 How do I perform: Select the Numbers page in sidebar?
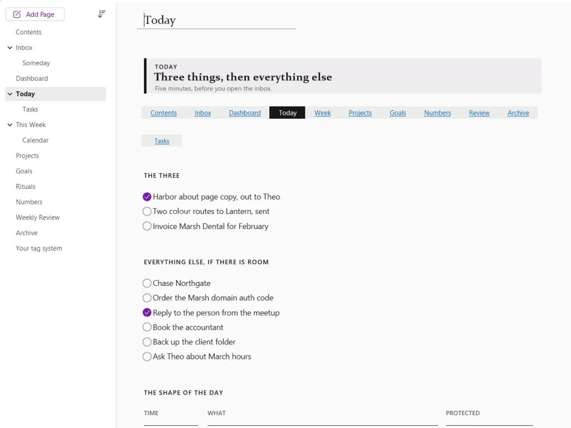[x=29, y=202]
